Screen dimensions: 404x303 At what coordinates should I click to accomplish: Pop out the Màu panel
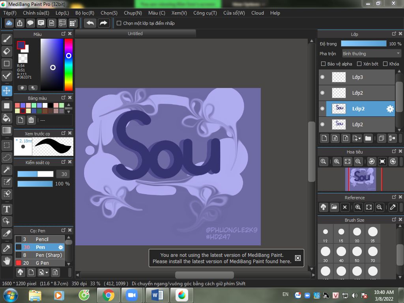pos(64,34)
